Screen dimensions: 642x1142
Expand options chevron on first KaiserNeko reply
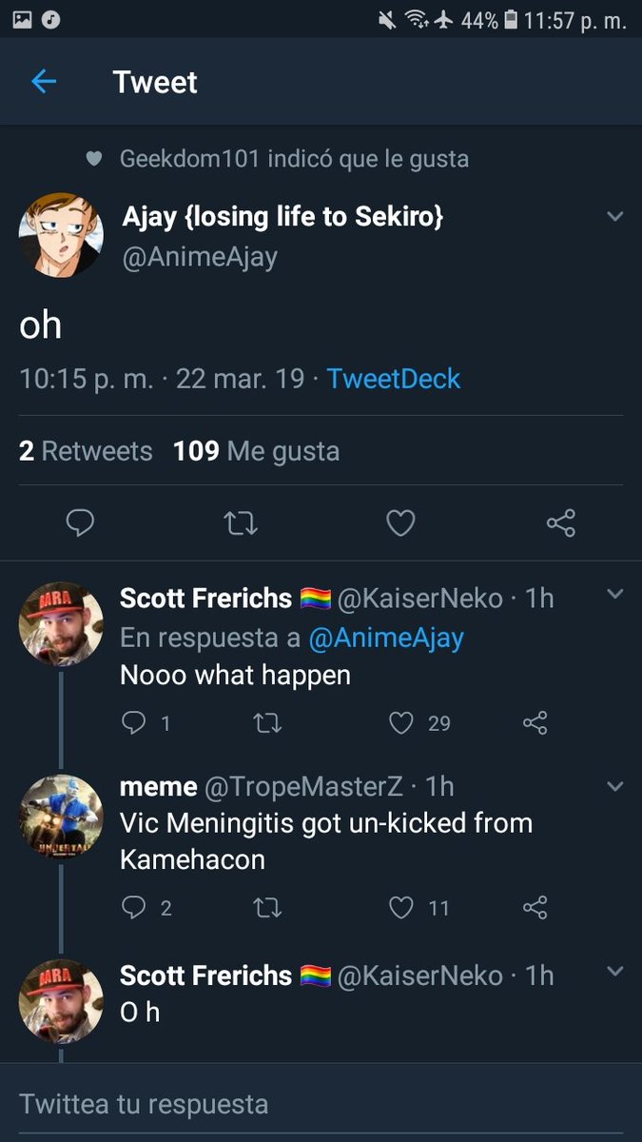[614, 595]
